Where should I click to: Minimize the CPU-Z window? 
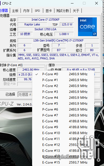72,3
